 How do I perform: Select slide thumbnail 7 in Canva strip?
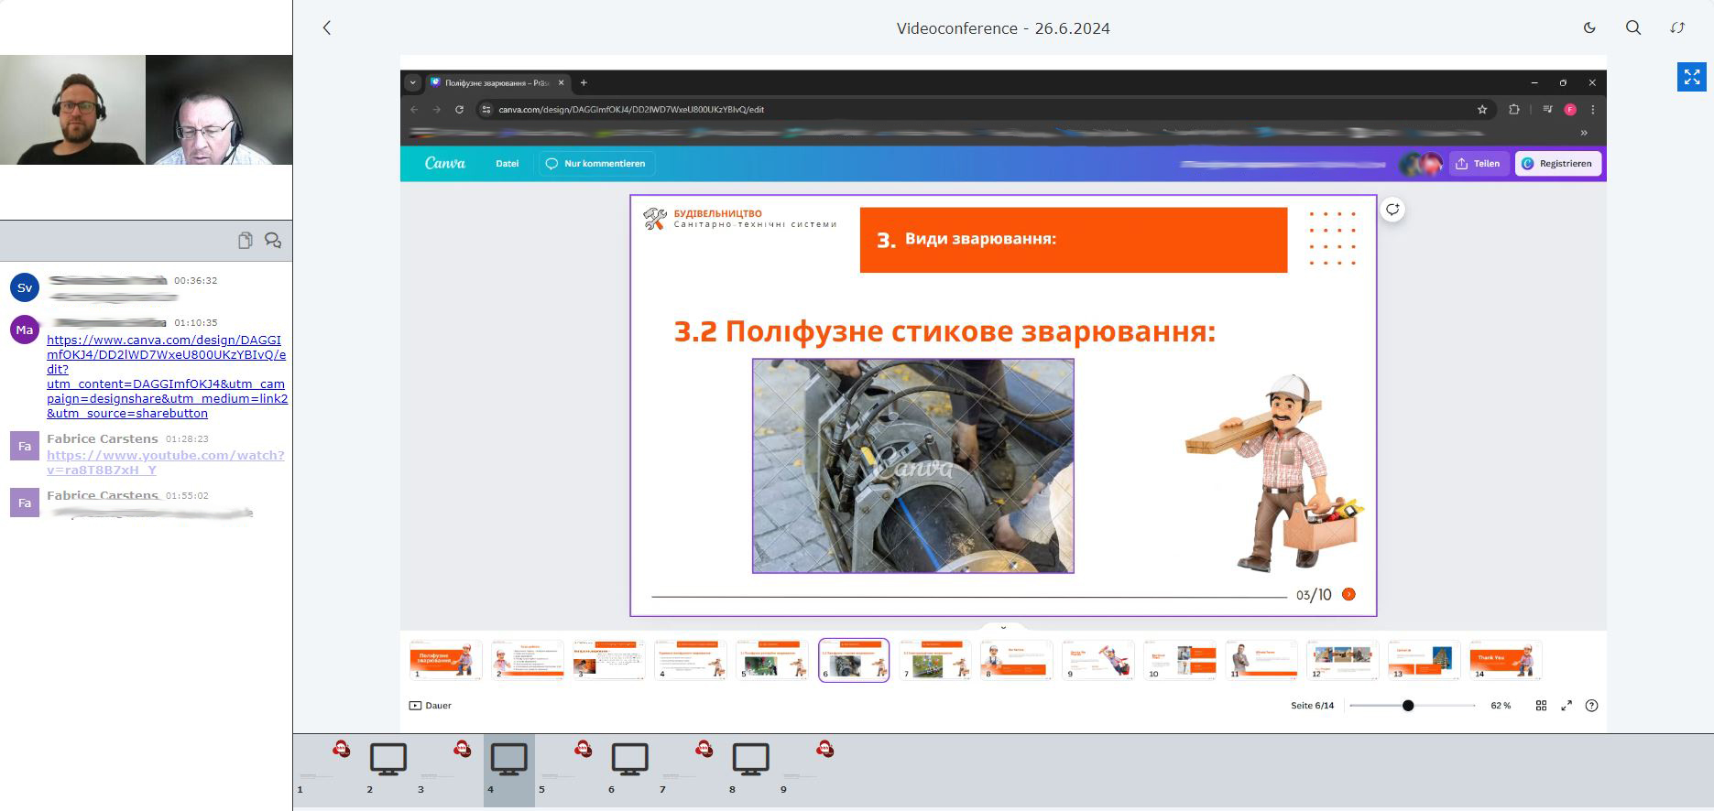click(934, 660)
